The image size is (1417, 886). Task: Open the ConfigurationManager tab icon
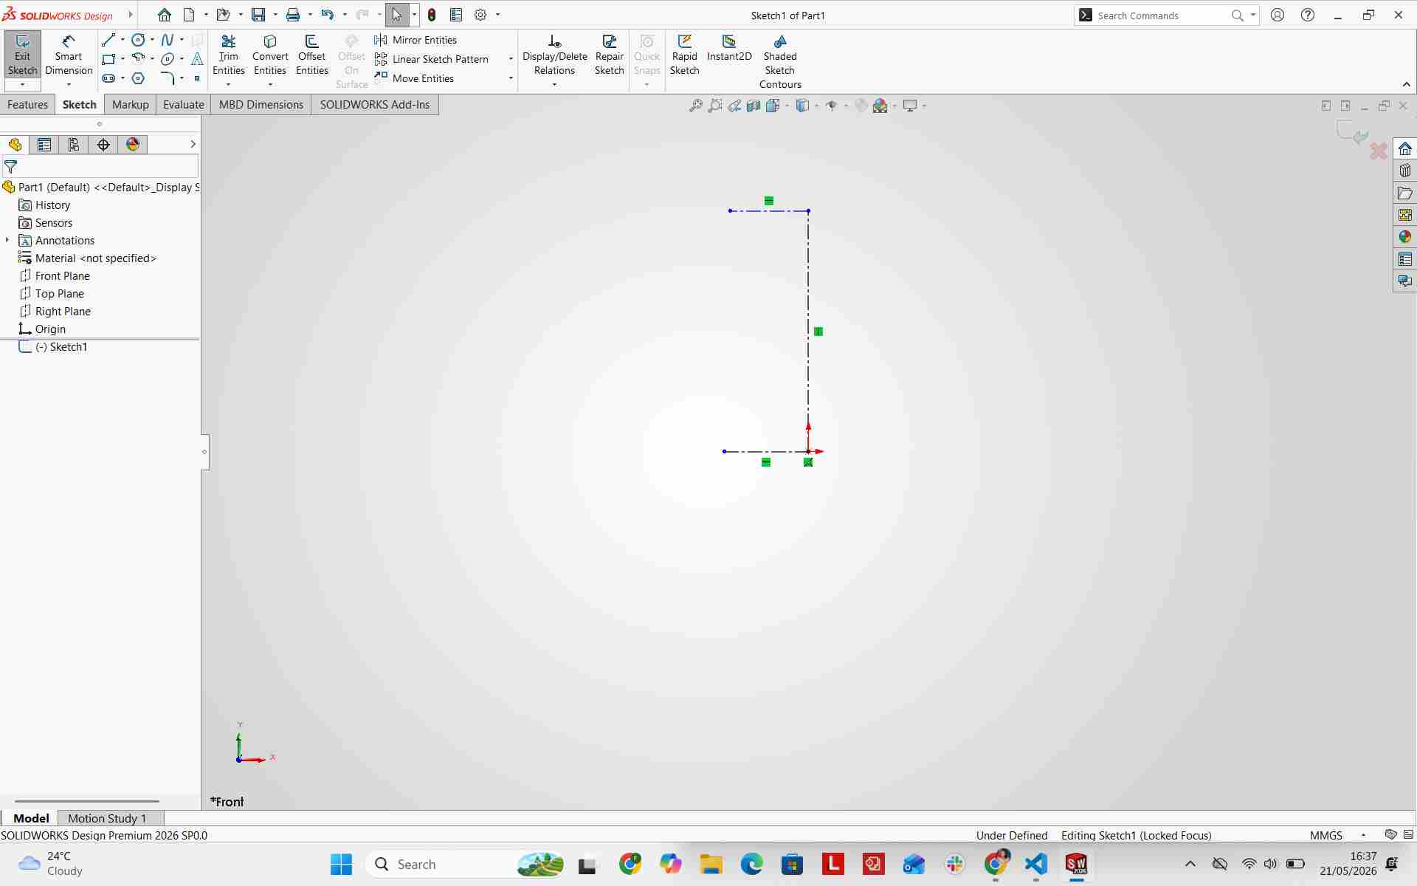[74, 145]
